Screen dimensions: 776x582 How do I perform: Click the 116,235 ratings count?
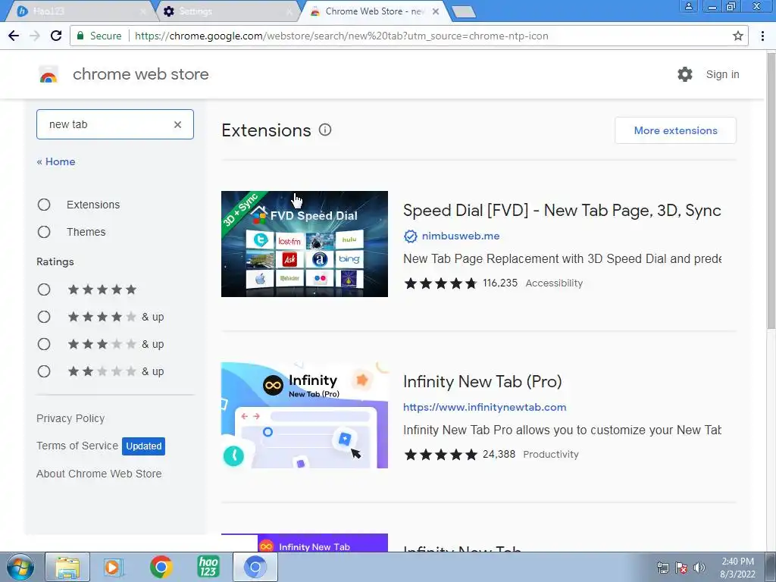coord(500,283)
